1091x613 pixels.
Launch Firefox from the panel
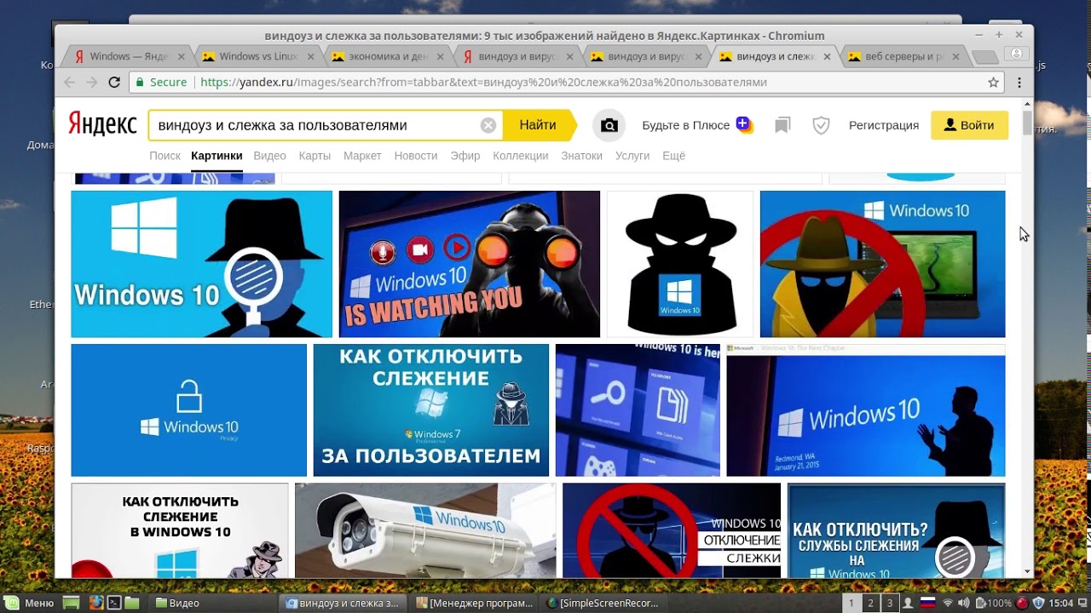click(95, 603)
